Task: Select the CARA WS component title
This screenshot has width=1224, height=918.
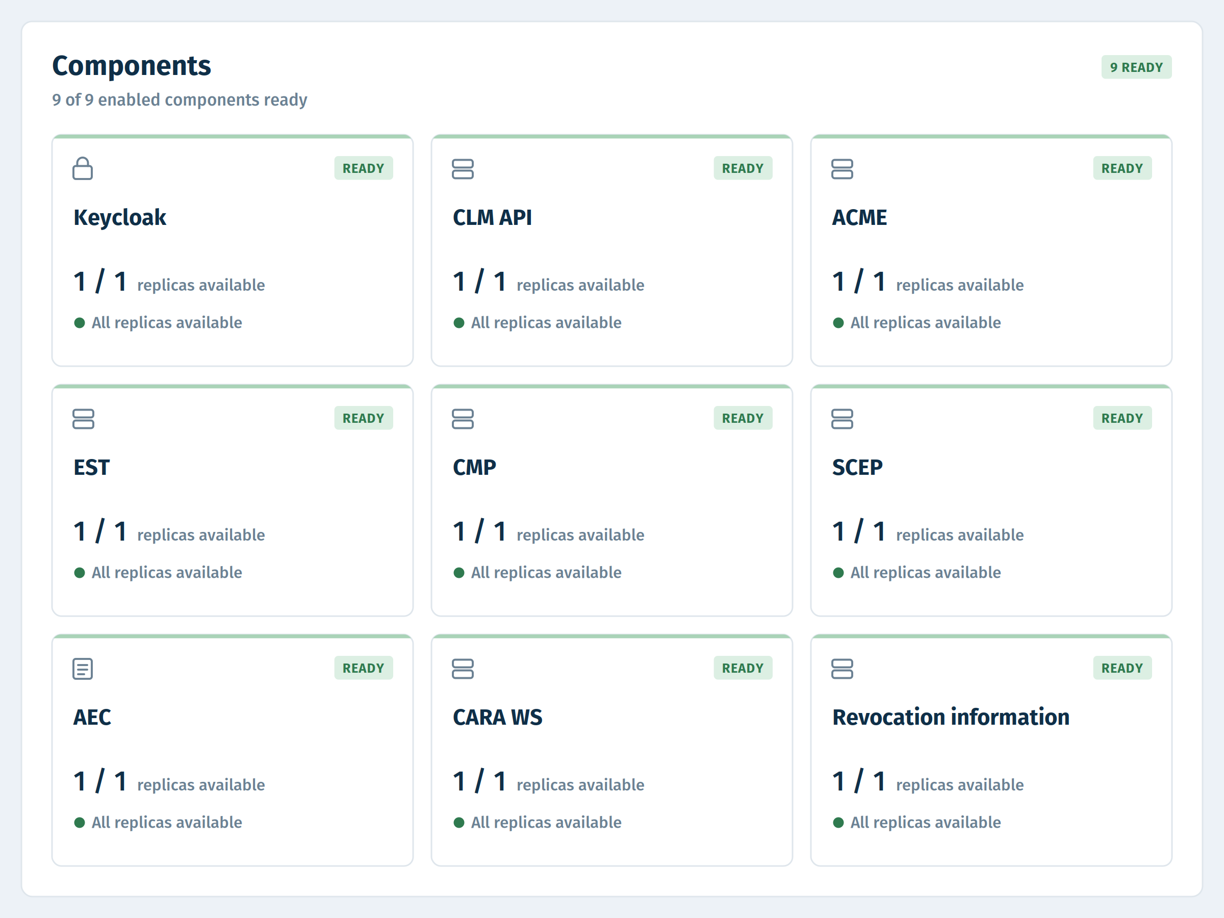Action: [x=497, y=717]
